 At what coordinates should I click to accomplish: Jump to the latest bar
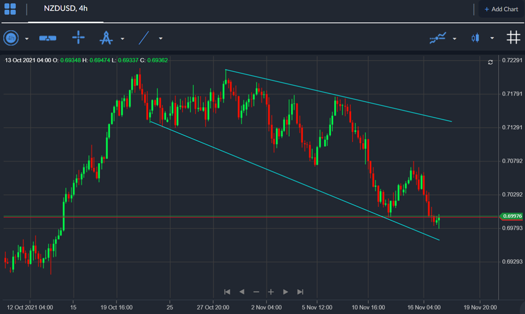(300, 292)
